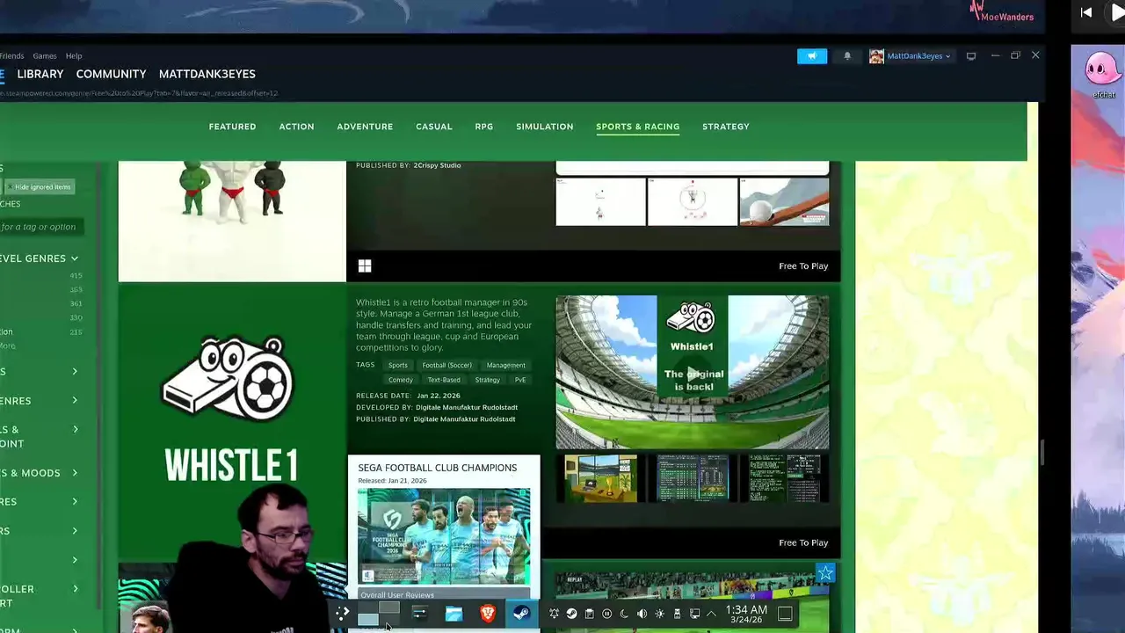Image resolution: width=1125 pixels, height=633 pixels.
Task: Select the STRATEGY genre tab in navigation
Action: (726, 127)
